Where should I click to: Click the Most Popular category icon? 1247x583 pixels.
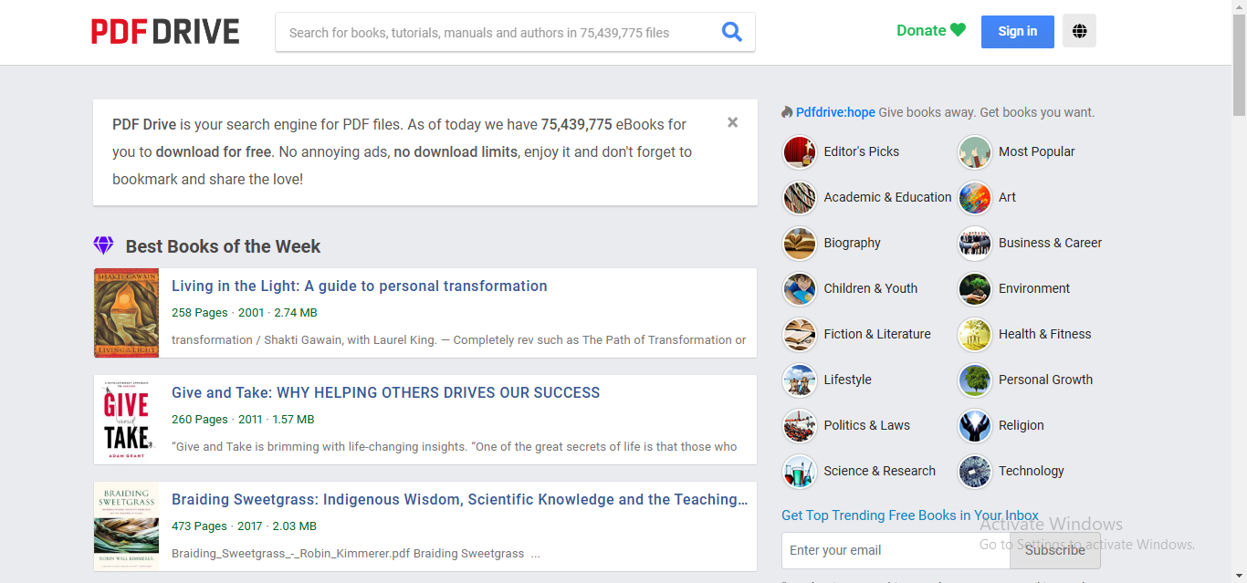974,151
